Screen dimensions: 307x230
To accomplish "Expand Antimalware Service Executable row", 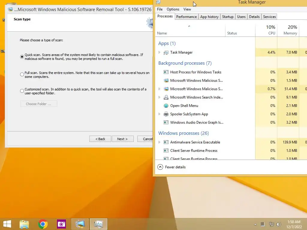I will pos(159,142).
